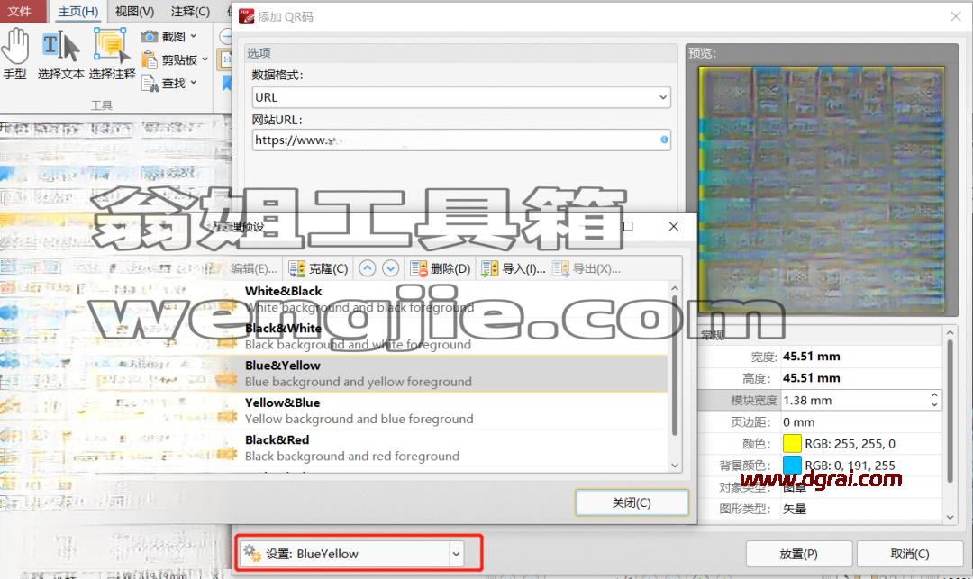Move preset down with the down arrow

390,268
